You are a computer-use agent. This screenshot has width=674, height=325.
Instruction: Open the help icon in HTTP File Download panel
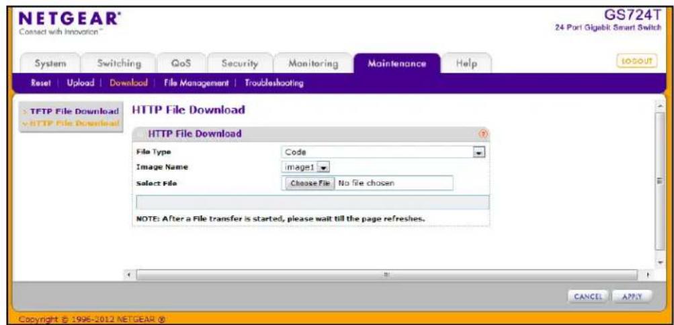[482, 134]
